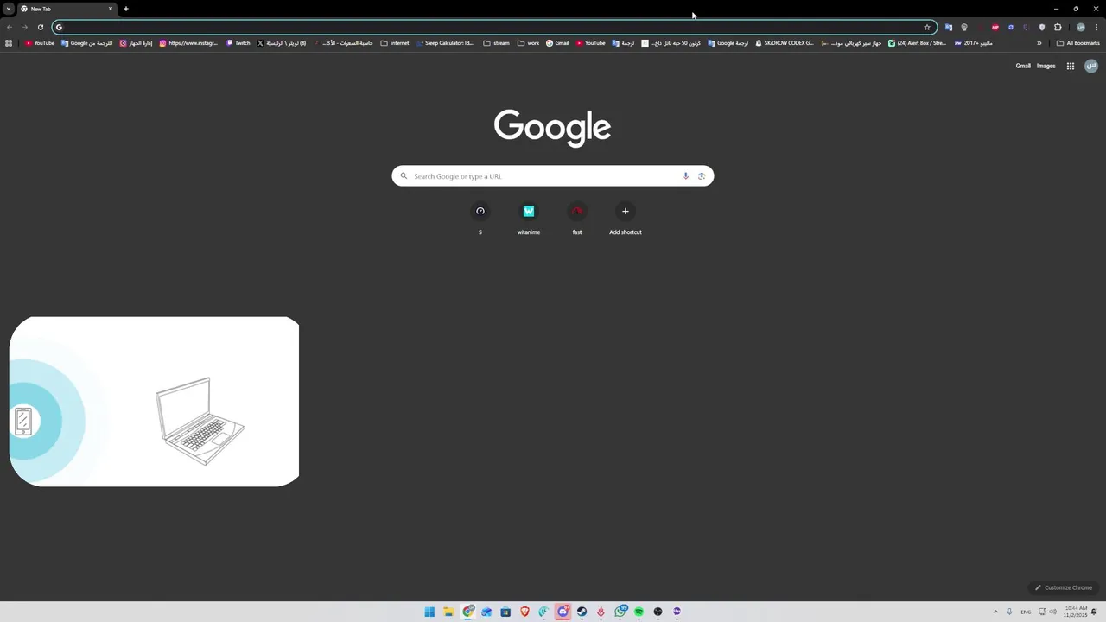The height and width of the screenshot is (622, 1106).
Task: Open the Chrome three-dot menu
Action: [1096, 27]
